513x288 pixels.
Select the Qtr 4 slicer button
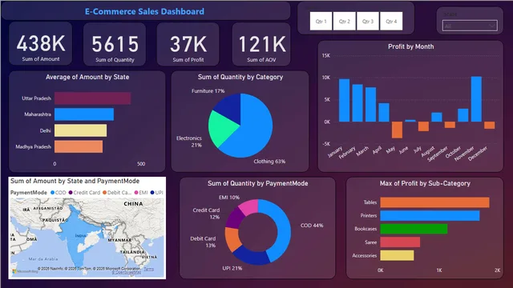[391, 22]
